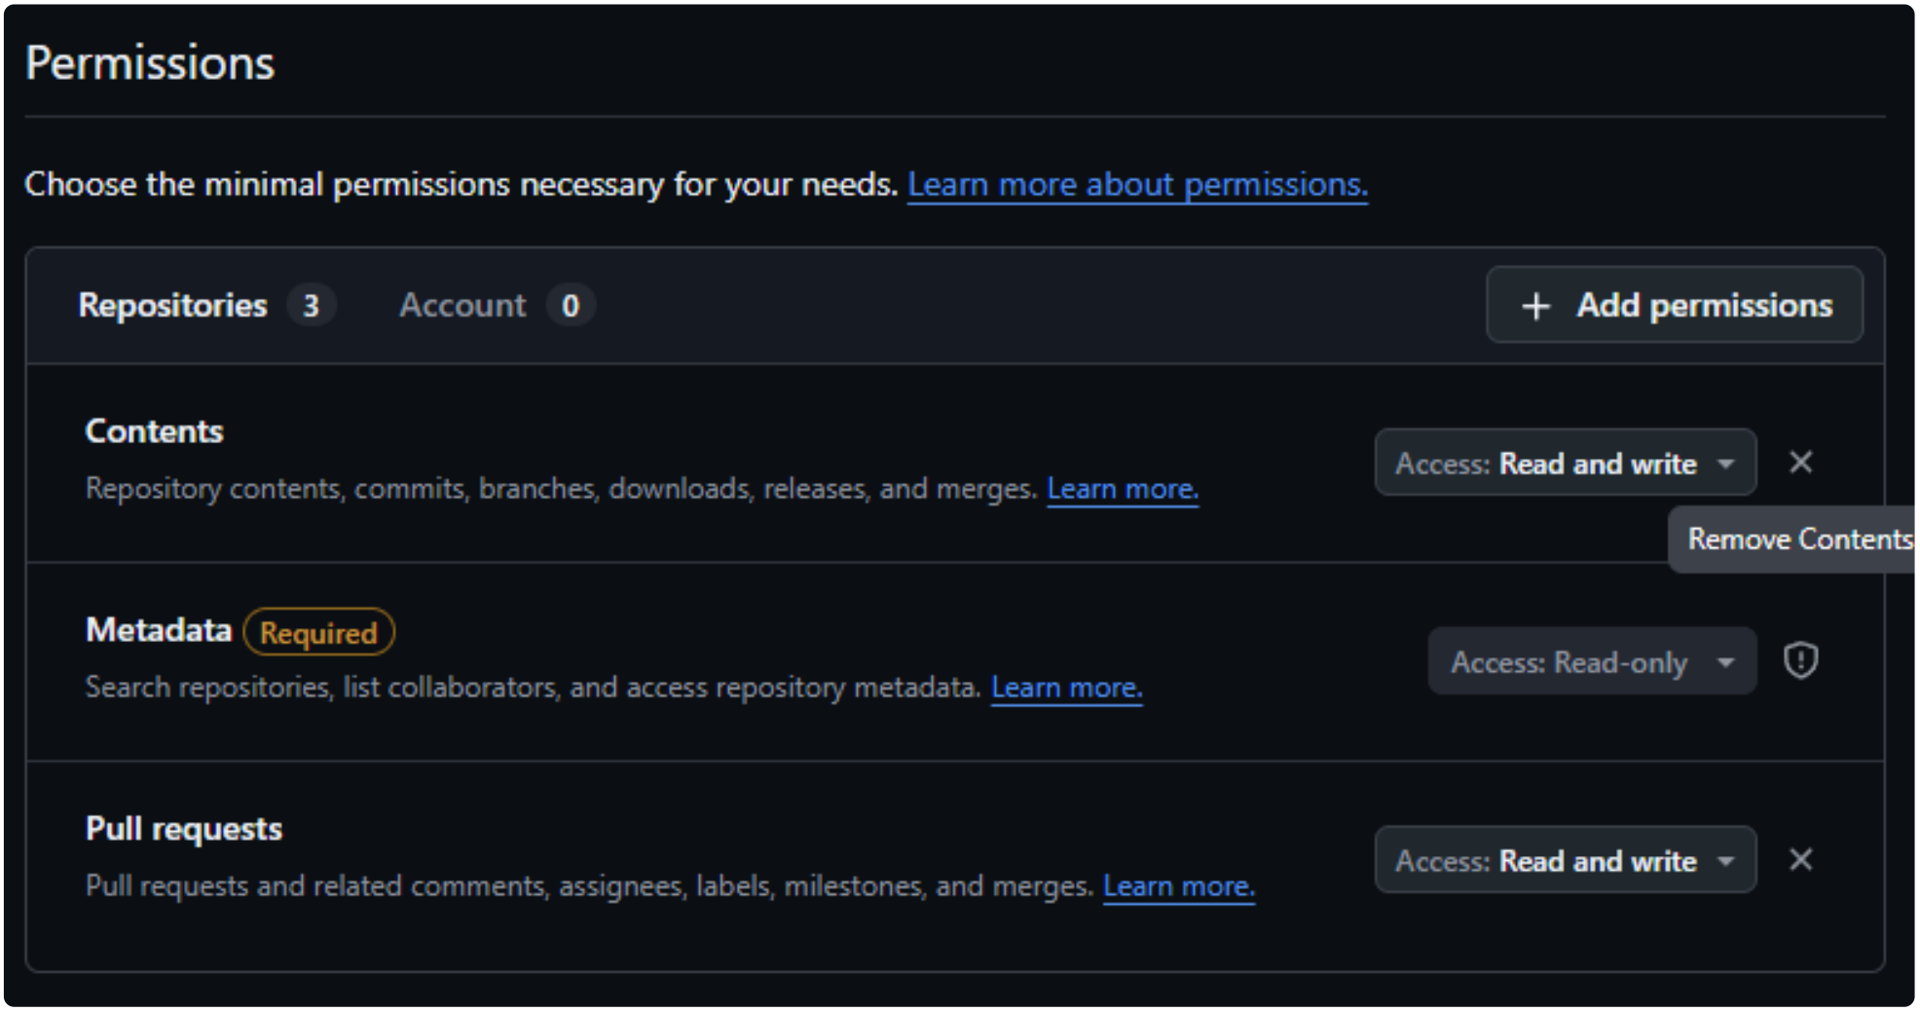Select the Contents permission heading
The image size is (1920, 1011).
click(154, 431)
